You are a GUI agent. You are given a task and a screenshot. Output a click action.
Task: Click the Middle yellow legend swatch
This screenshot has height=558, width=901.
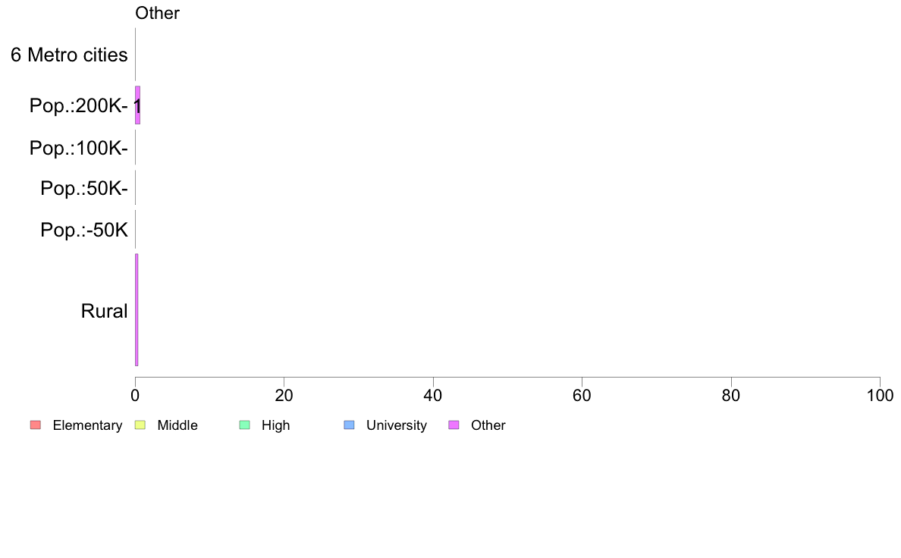140,425
